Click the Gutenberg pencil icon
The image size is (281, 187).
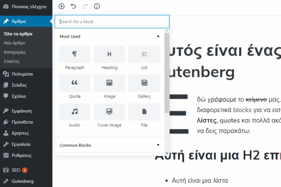pyautogui.click(x=6, y=181)
